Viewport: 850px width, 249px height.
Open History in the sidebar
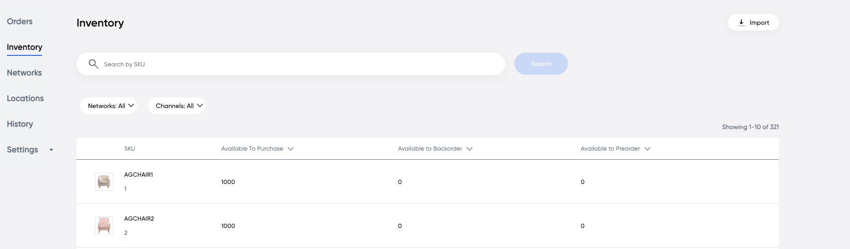[20, 124]
